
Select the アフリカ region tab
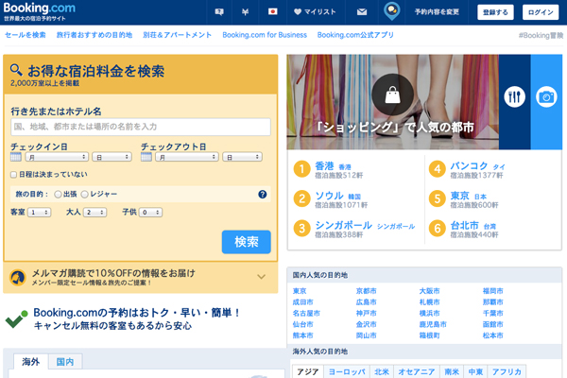click(507, 371)
